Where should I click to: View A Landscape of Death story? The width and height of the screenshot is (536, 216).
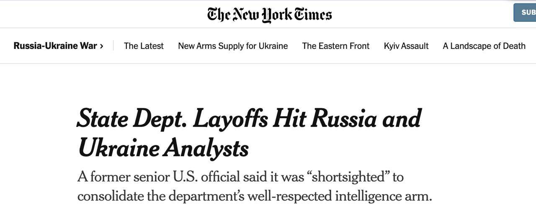coord(484,46)
